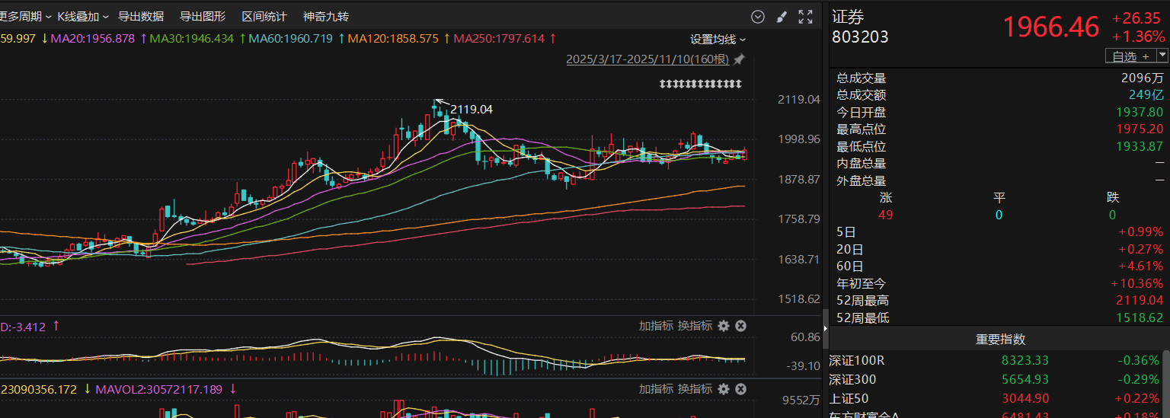
Task: Click the 证券 index name heading
Action: [848, 18]
